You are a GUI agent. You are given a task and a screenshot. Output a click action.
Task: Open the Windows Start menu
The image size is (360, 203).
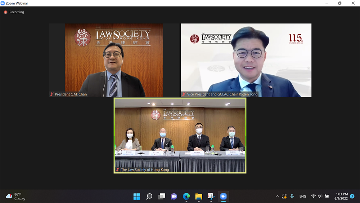tap(137, 197)
